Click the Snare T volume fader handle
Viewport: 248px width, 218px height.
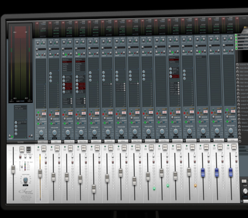click(x=94, y=189)
